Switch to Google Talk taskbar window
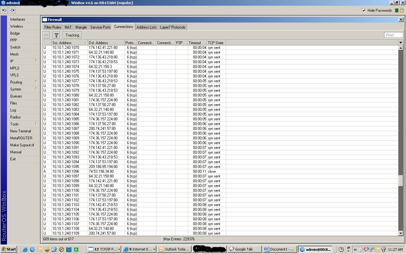The height and width of the screenshot is (254, 406). (x=245, y=249)
